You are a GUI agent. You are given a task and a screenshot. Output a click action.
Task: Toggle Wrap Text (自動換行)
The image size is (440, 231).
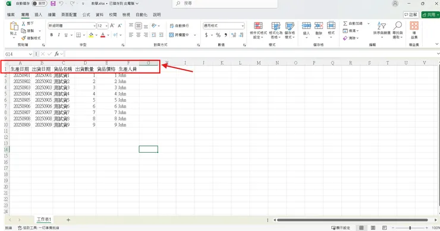[x=179, y=26]
